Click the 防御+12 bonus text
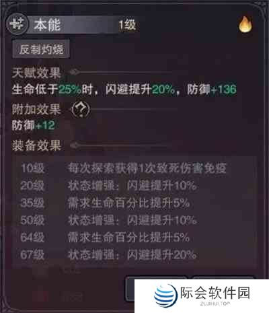Viewport: 269px width, 313px height. click(x=33, y=125)
